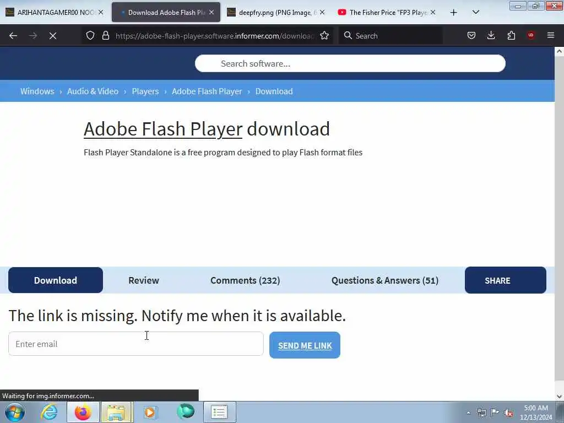Screen dimensions: 564x423
Task: Click the muted volume tray icon
Action: point(508,413)
